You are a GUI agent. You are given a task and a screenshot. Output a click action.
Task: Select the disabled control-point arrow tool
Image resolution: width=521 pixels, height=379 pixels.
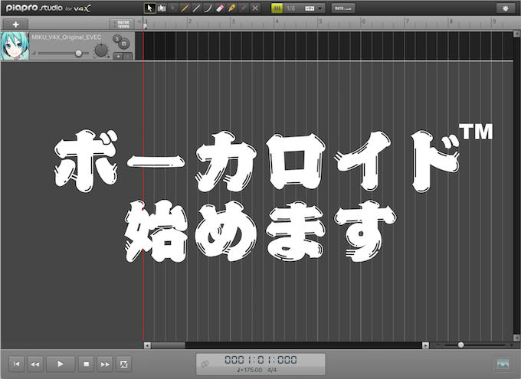coord(173,8)
